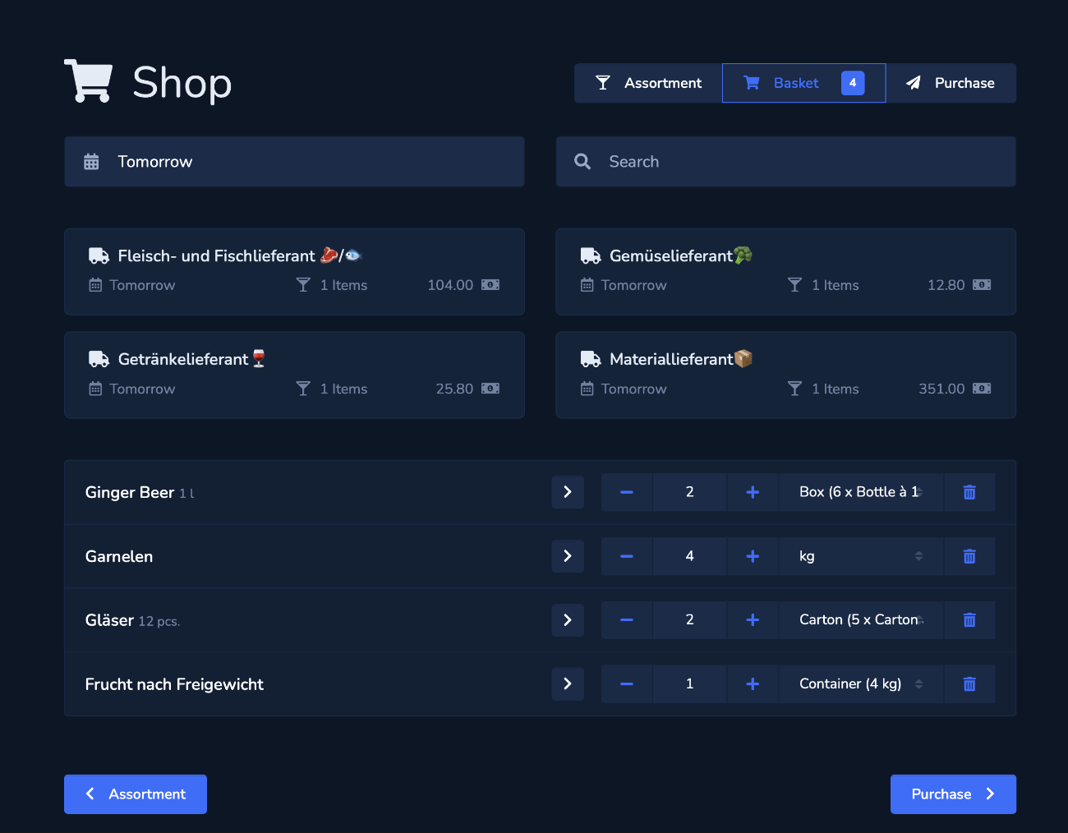Open the Gemüselieferant supplier card
This screenshot has height=833, width=1068.
click(785, 272)
